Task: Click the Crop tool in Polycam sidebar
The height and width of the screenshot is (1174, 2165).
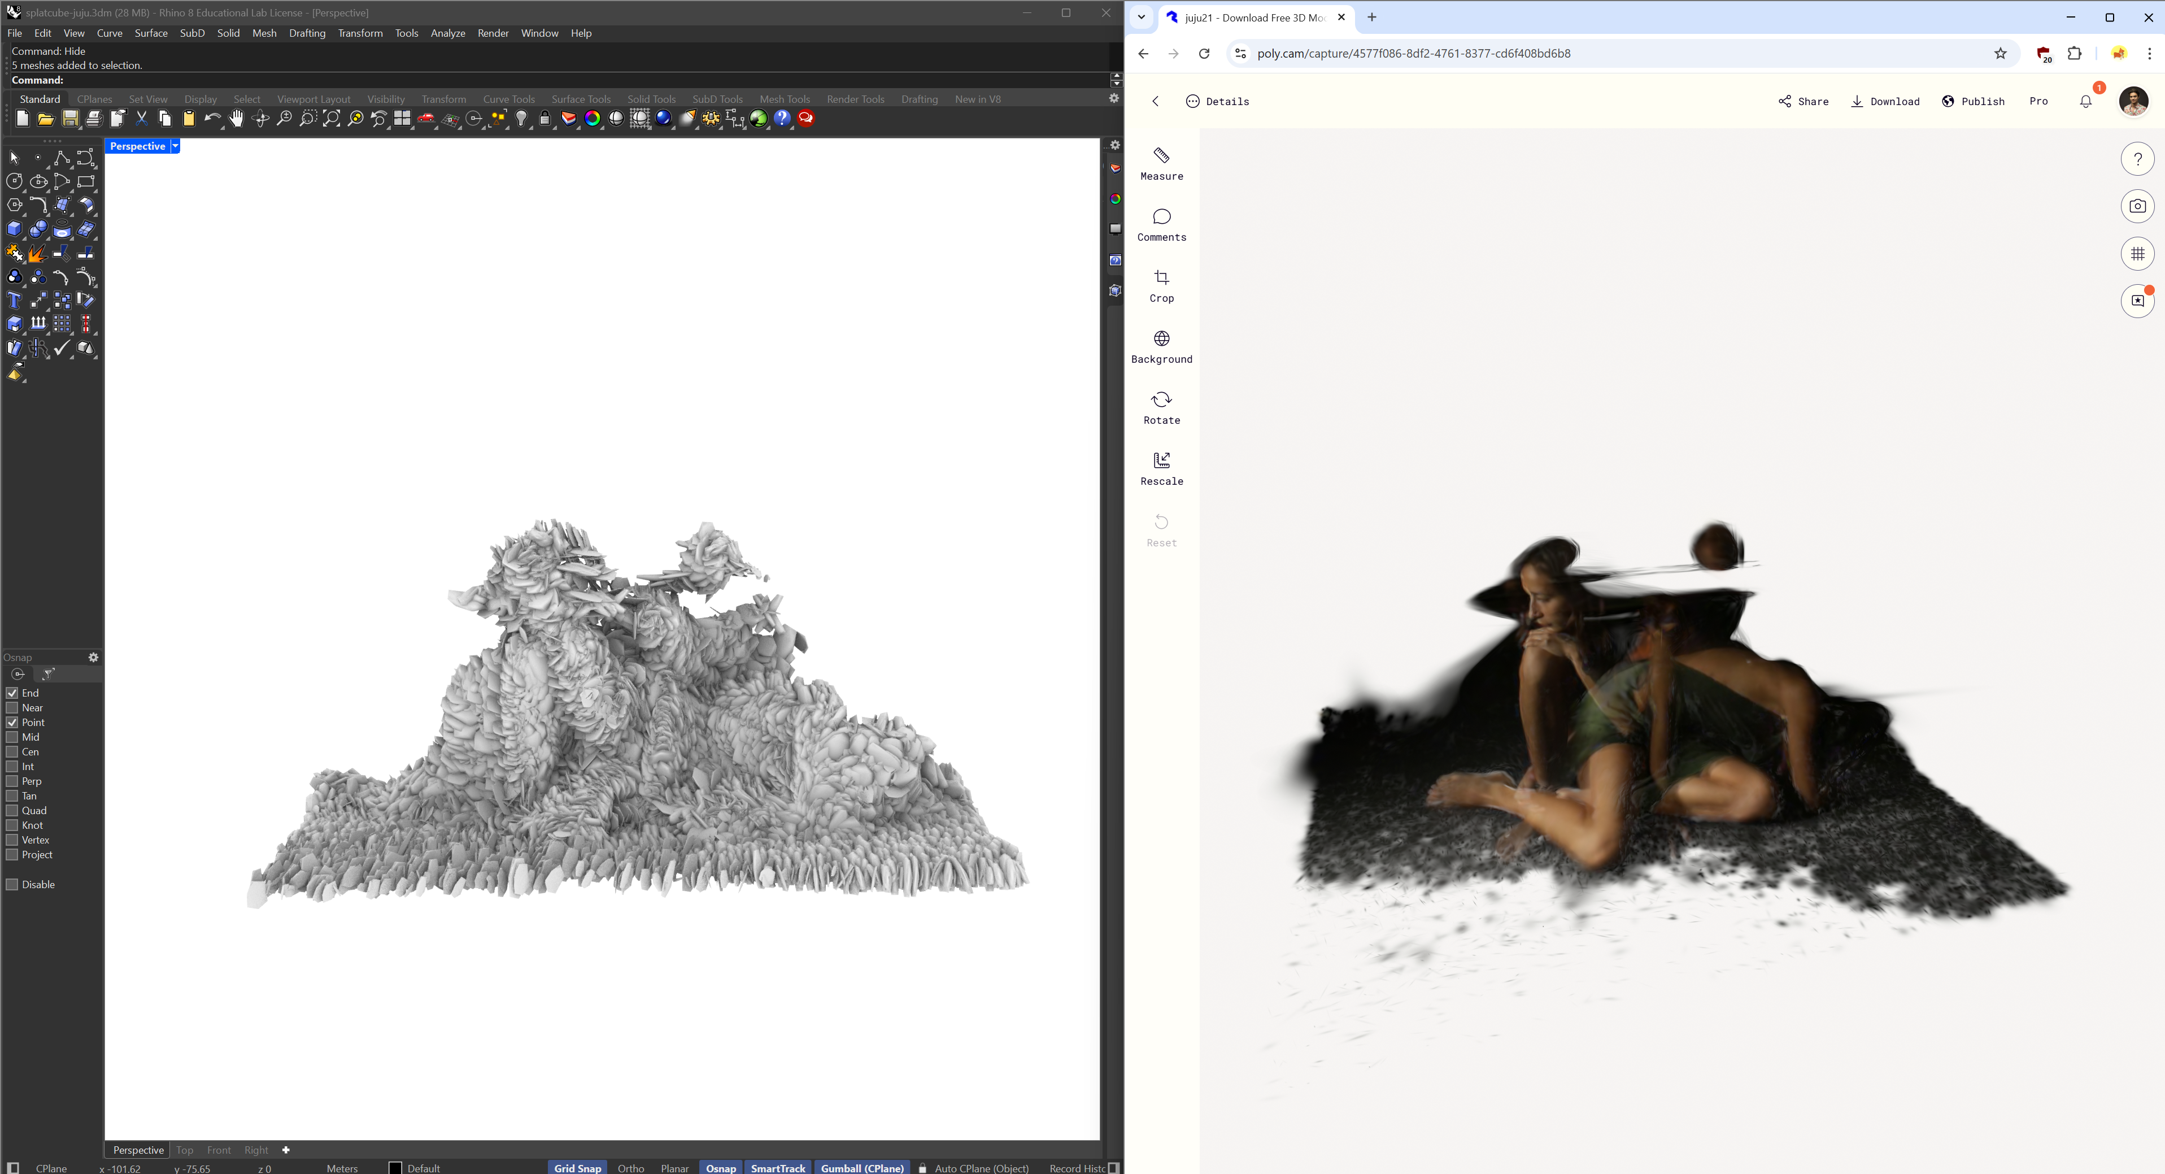Action: (x=1161, y=286)
